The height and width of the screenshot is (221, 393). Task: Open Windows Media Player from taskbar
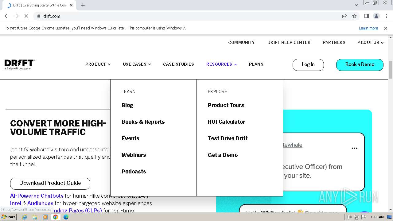point(45,217)
